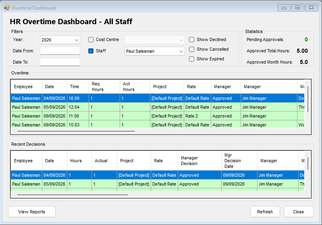
Task: Open the Staff dropdown showing Paul Salesman
Action: click(x=155, y=51)
